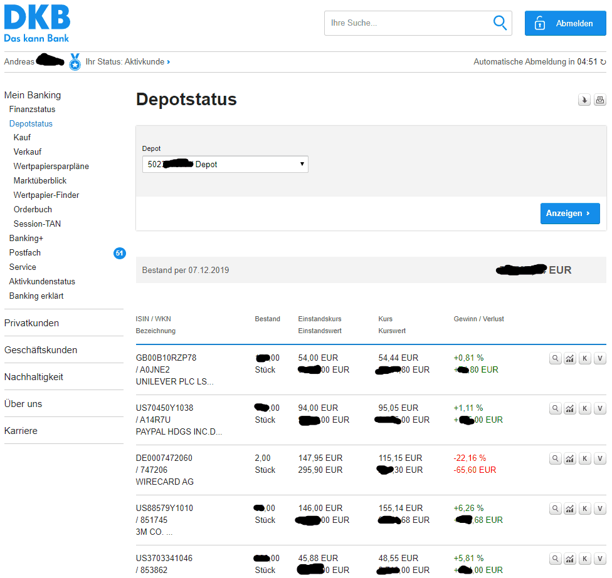Show chart for PayPal
Screen dimensions: 612x578
570,408
